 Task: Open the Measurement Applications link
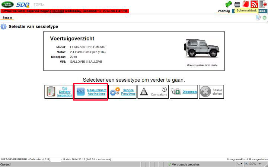[96, 92]
